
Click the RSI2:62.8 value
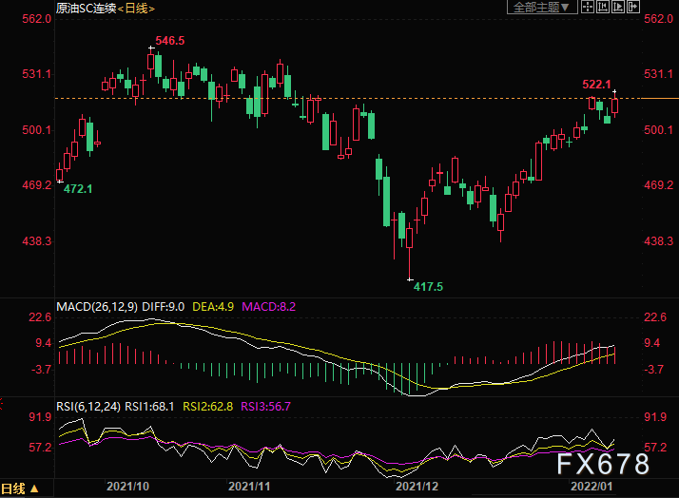tap(208, 407)
